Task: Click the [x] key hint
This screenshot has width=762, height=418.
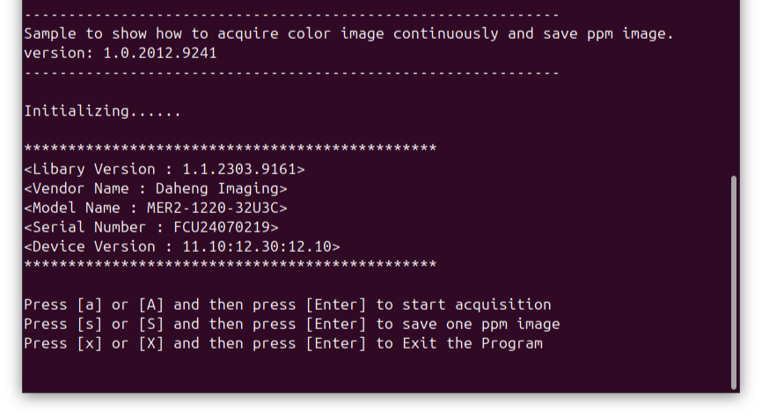Action: pyautogui.click(x=90, y=343)
